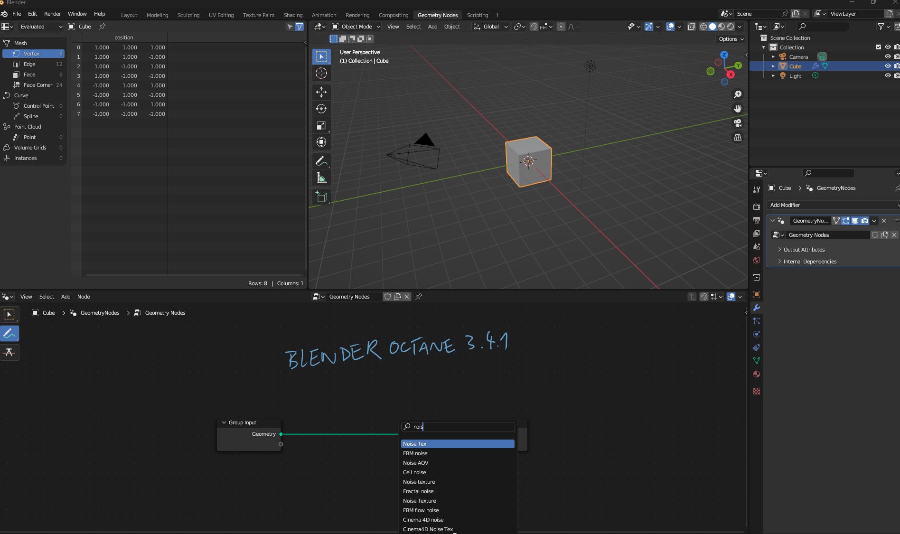Open the View Layer properties tab
The image size is (900, 534).
[x=757, y=234]
